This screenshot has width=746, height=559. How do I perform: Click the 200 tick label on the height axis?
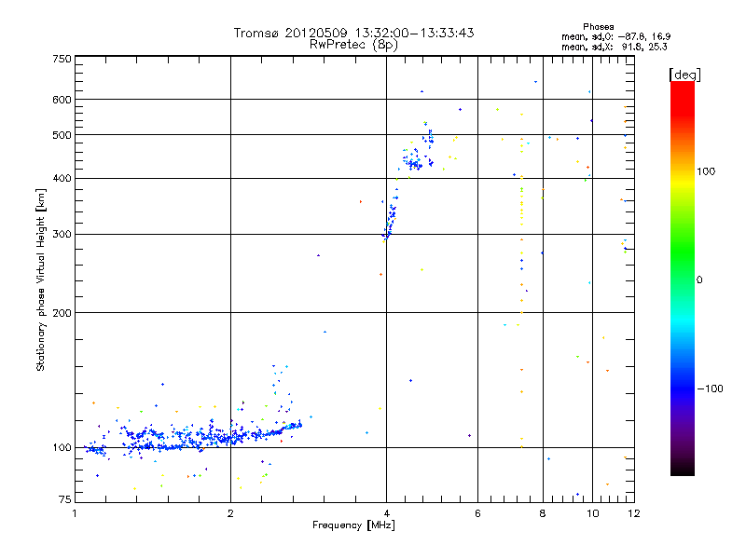(x=62, y=313)
